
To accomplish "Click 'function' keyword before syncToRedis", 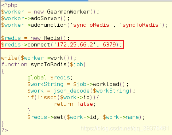I will 14,64.
